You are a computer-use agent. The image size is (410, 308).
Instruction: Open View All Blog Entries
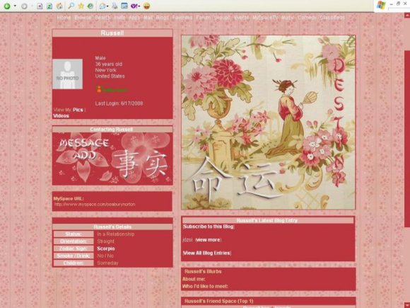(207, 253)
